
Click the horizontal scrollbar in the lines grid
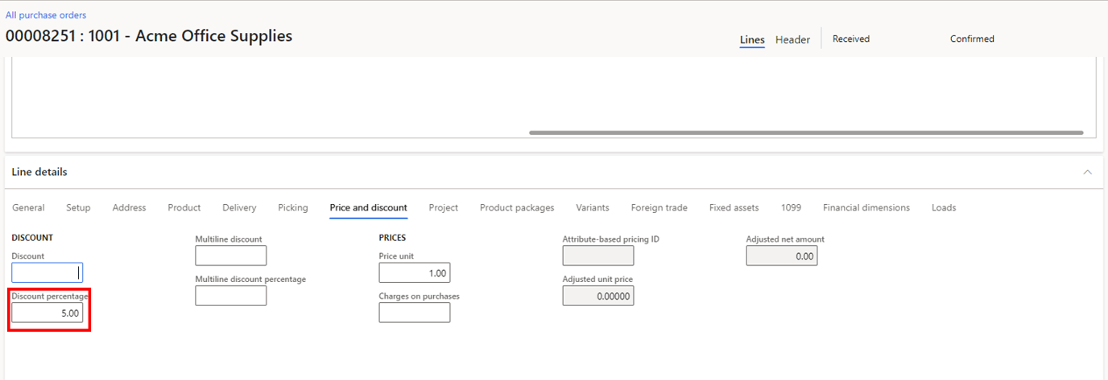pos(805,133)
